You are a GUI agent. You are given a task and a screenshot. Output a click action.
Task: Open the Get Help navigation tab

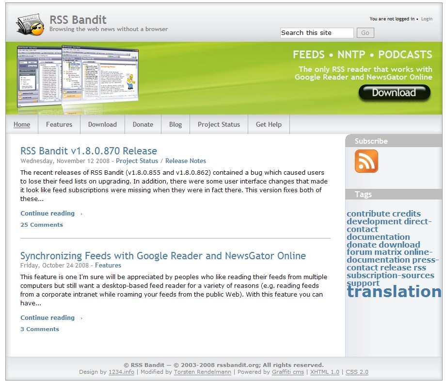click(x=269, y=124)
